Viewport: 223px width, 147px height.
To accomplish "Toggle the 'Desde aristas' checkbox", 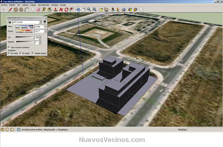I will tap(33, 53).
